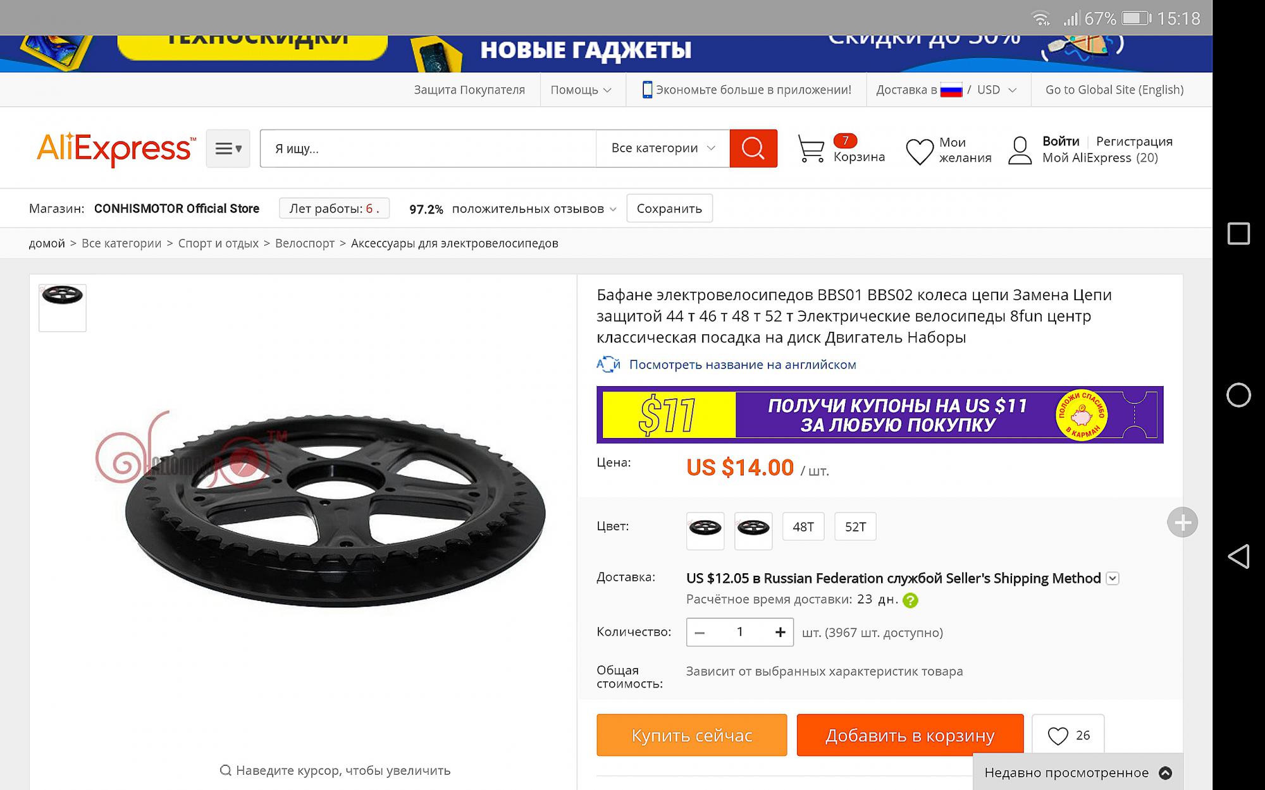
Task: Click the Добавить в корзину button
Action: [x=910, y=735]
